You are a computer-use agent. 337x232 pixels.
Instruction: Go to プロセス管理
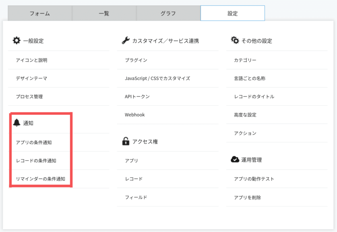(29, 96)
